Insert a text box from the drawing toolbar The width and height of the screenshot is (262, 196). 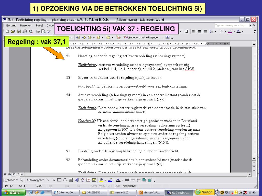(71, 180)
